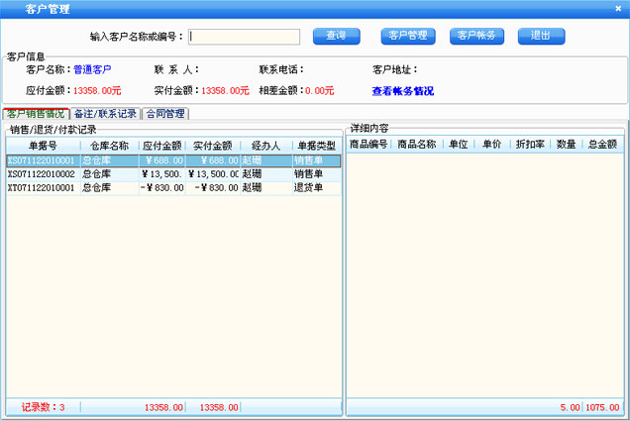Select the 客户销售情况 tab
The image size is (630, 421).
[36, 113]
